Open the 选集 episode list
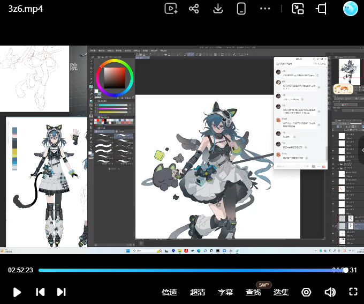Viewport: 364px width, 304px height. (281, 292)
